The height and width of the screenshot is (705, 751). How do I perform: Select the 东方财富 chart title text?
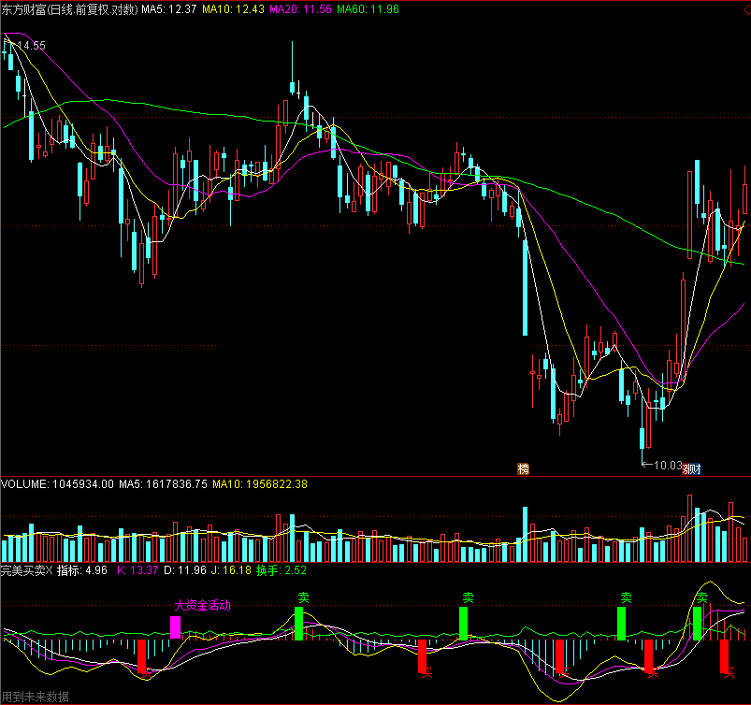tap(70, 9)
